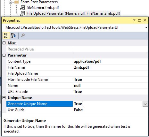Maximize the Properties panel
The width and height of the screenshot is (149, 137).
(139, 20)
